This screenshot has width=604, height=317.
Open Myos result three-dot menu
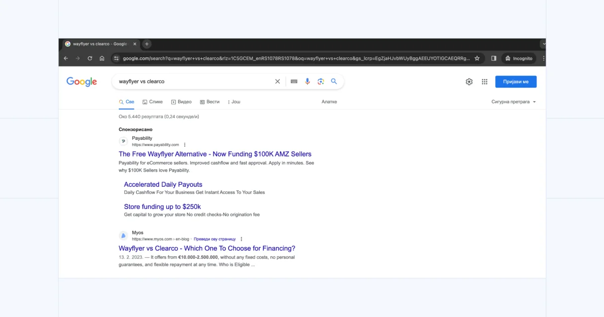pos(242,239)
